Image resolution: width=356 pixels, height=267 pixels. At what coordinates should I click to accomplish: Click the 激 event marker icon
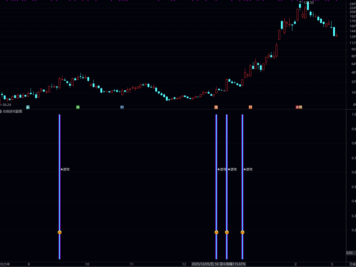click(x=216, y=107)
